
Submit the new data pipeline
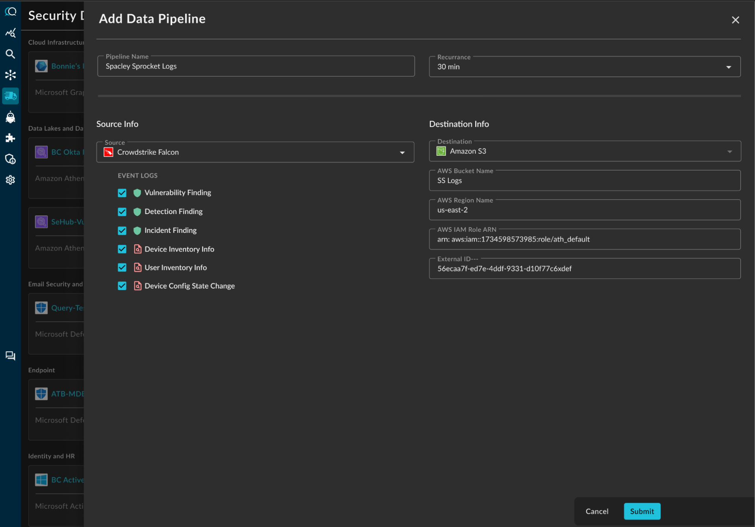(642, 511)
